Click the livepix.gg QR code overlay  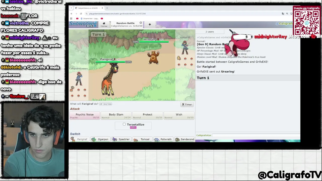tap(307, 23)
